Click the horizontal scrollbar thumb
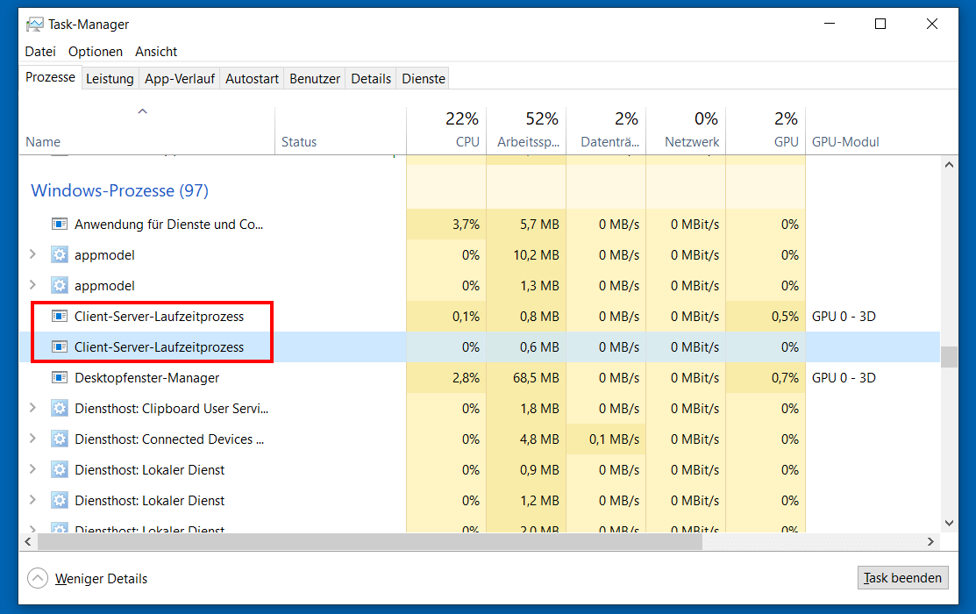 point(370,542)
